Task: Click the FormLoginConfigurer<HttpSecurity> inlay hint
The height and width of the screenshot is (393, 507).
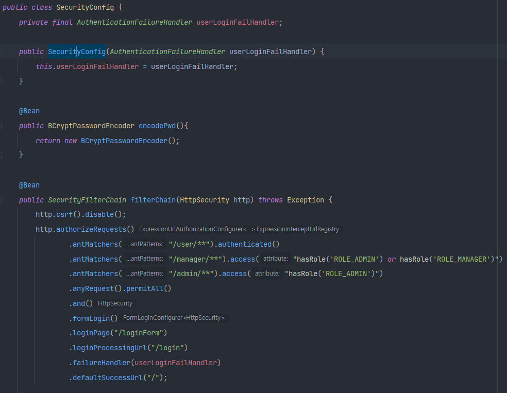Action: tap(174, 318)
